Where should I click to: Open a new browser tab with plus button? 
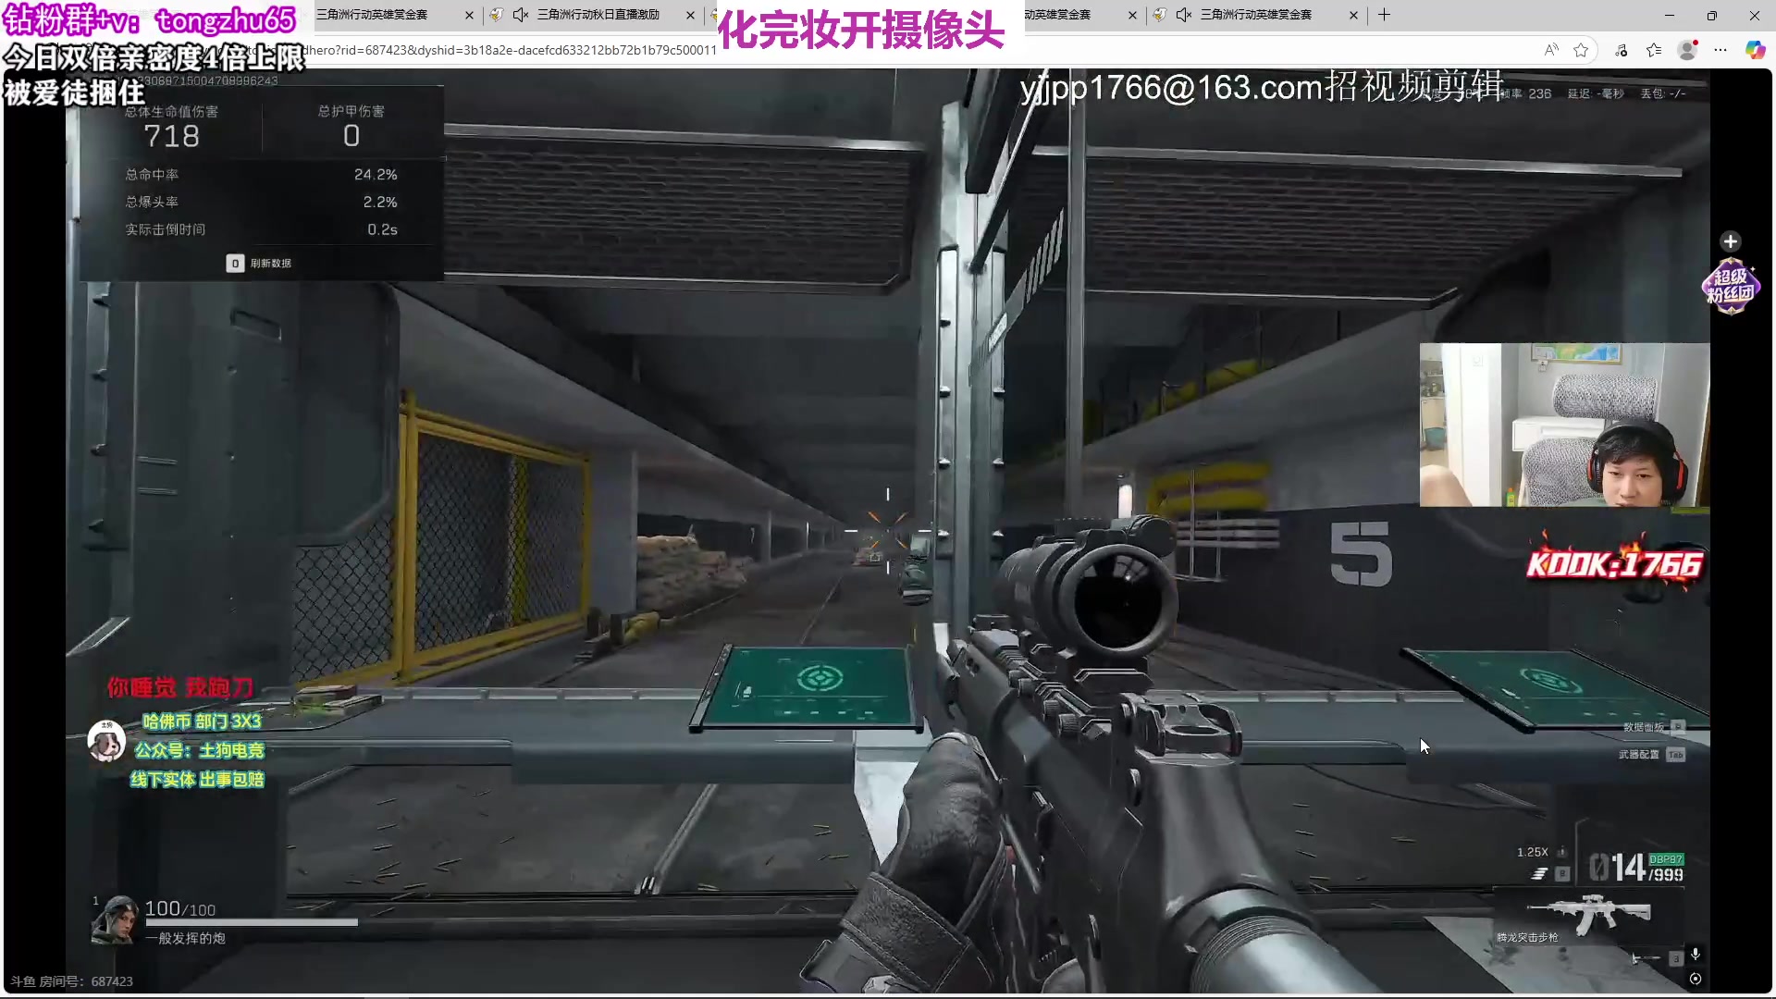coord(1384,15)
